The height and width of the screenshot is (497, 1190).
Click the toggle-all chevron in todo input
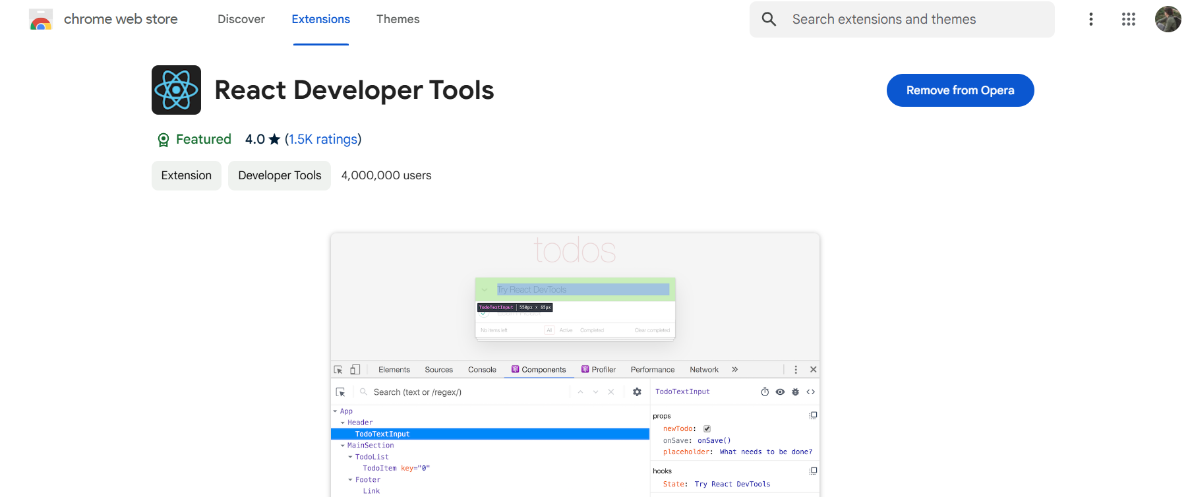click(485, 289)
